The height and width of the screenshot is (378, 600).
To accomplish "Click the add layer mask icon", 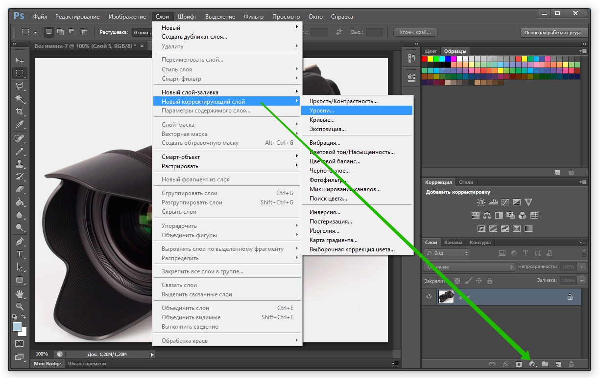I will (519, 364).
